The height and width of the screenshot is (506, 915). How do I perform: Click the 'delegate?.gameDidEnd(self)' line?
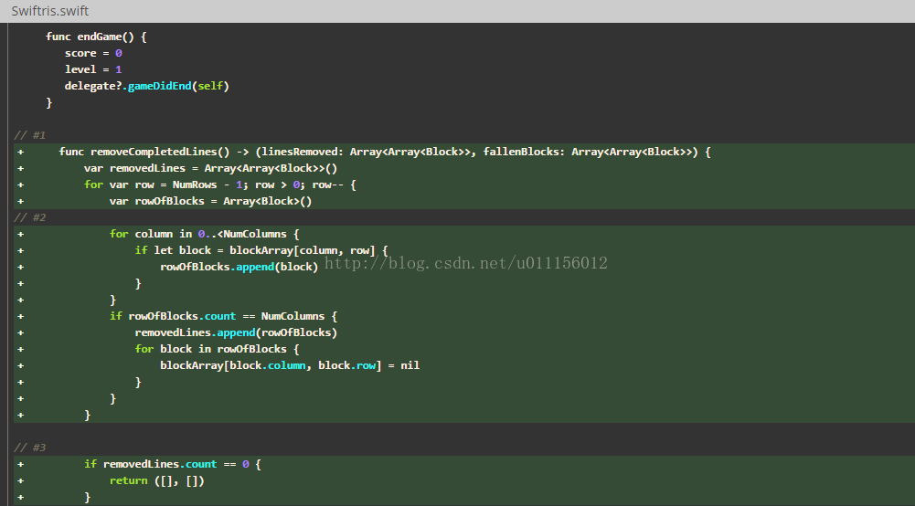(x=146, y=86)
